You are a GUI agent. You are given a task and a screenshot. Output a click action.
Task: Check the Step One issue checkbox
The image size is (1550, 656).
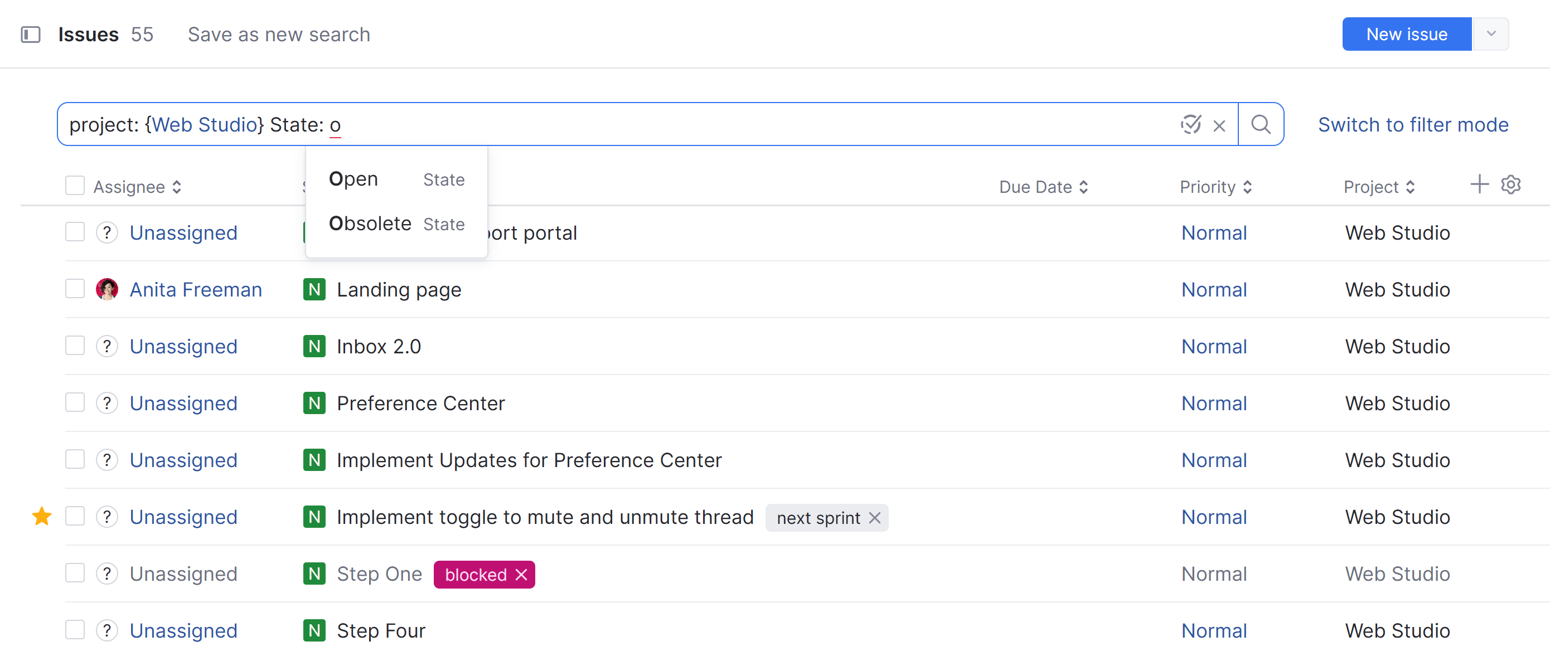(x=75, y=572)
